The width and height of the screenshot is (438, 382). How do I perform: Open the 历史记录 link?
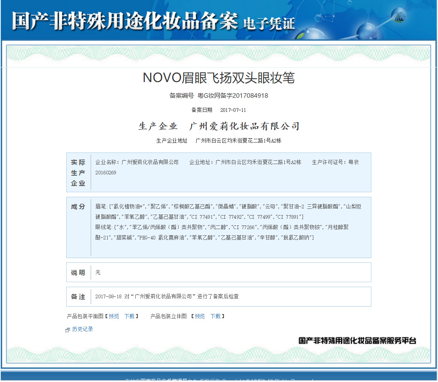tap(82, 329)
